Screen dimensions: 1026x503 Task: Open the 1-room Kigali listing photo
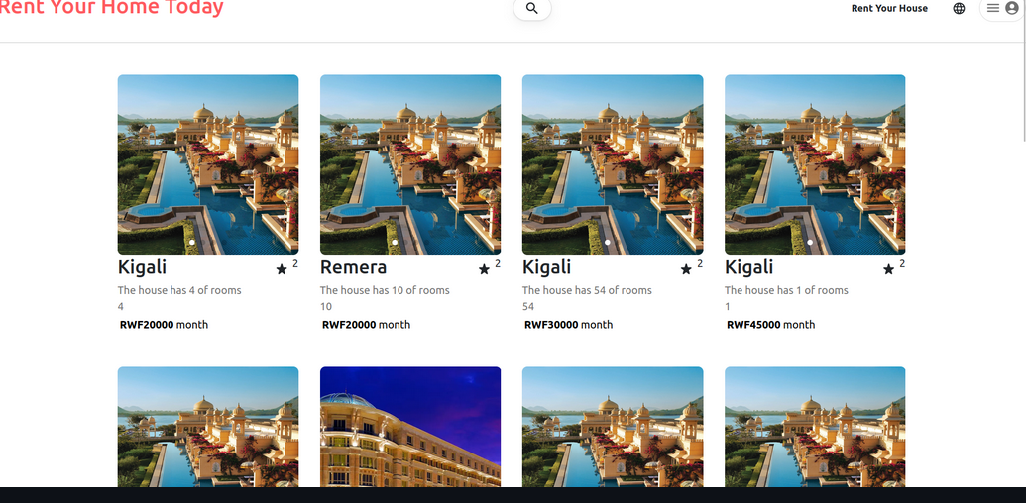pyautogui.click(x=815, y=164)
